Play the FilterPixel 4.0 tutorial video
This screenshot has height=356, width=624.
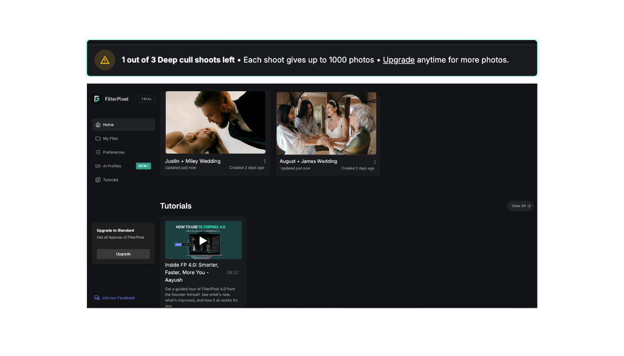[203, 240]
